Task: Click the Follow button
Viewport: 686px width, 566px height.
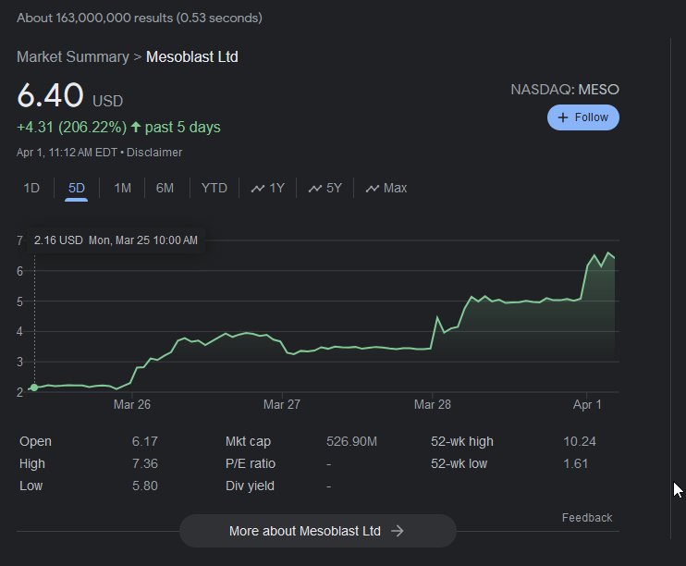Action: click(582, 117)
